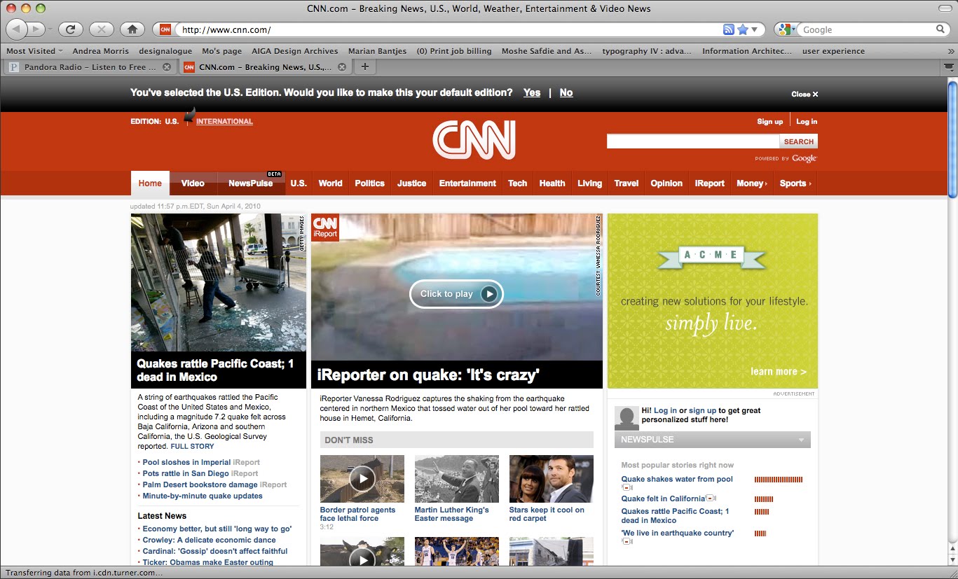The width and height of the screenshot is (958, 579).
Task: Bookmark page with the star icon
Action: click(743, 29)
